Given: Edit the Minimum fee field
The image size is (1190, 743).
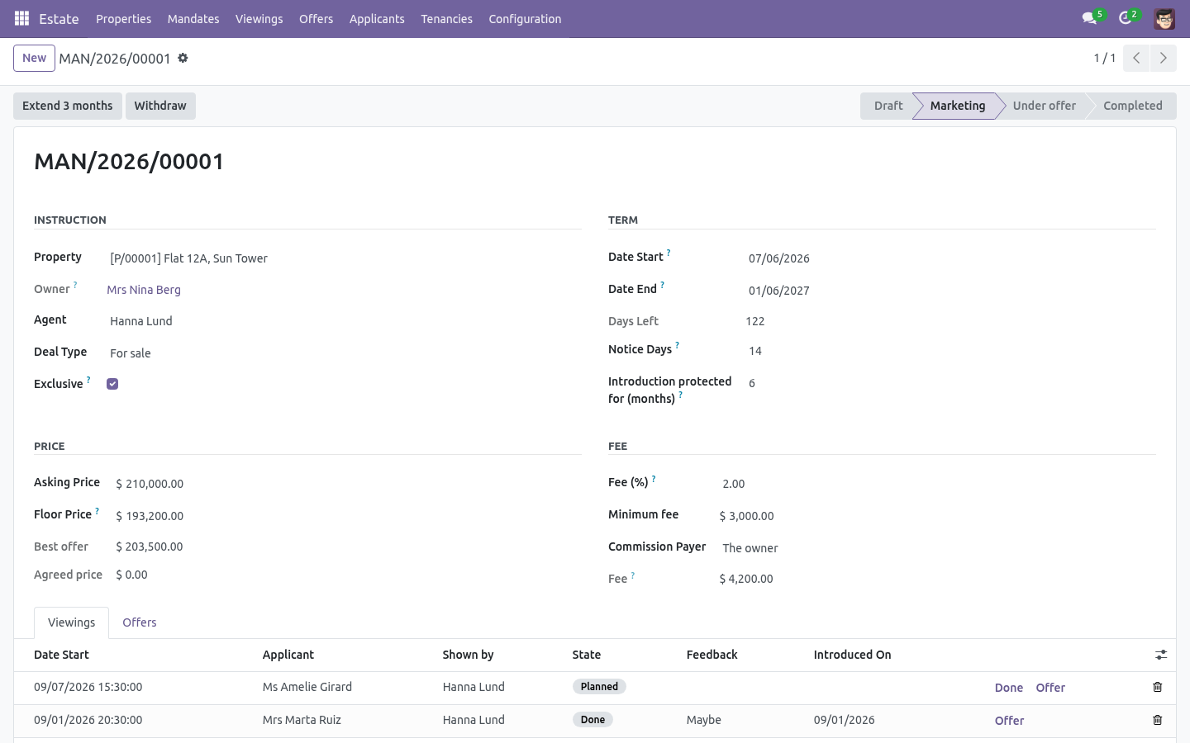Looking at the screenshot, I should click(937, 516).
